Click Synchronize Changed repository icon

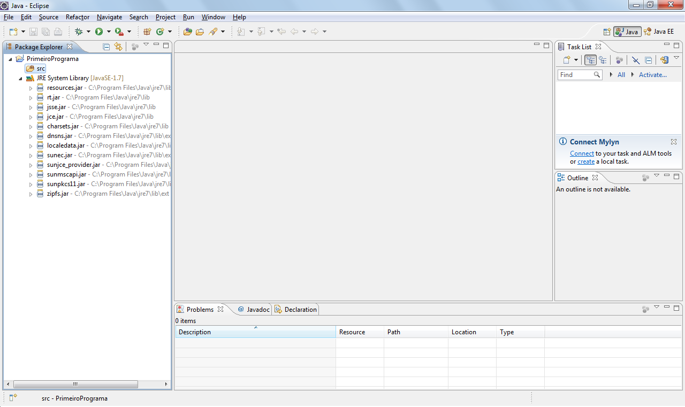coord(664,60)
